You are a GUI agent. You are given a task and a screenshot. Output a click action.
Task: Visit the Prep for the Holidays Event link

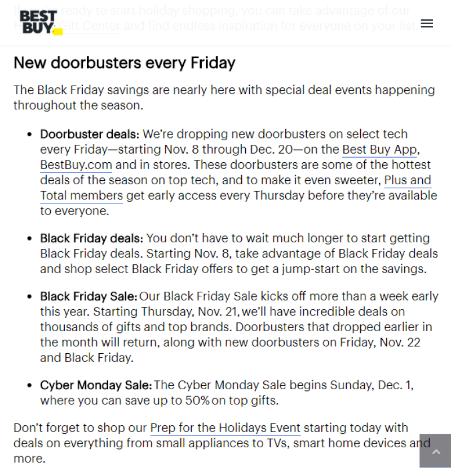coord(225,428)
